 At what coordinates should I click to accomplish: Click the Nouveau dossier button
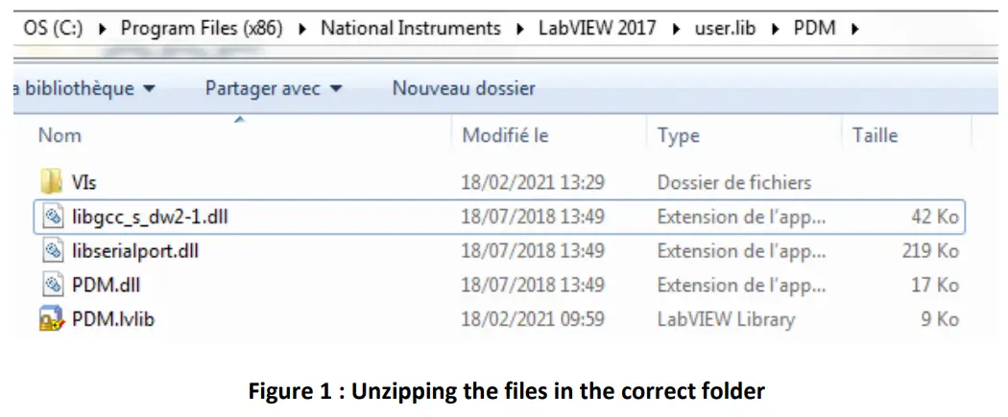pyautogui.click(x=464, y=89)
